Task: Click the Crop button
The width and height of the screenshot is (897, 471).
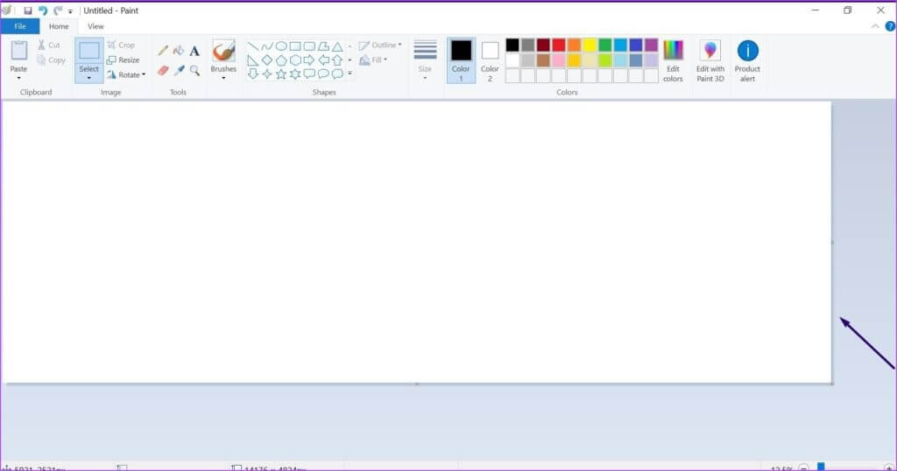Action: pyautogui.click(x=121, y=45)
